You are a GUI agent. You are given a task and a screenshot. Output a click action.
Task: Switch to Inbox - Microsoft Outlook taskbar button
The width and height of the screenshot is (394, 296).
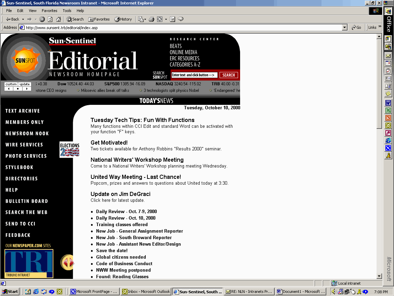146,292
